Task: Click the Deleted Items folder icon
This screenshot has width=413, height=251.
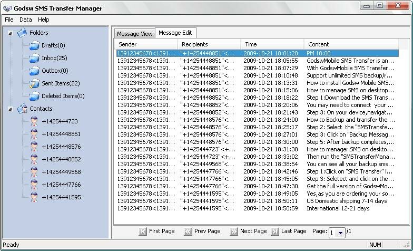Action: coord(34,96)
